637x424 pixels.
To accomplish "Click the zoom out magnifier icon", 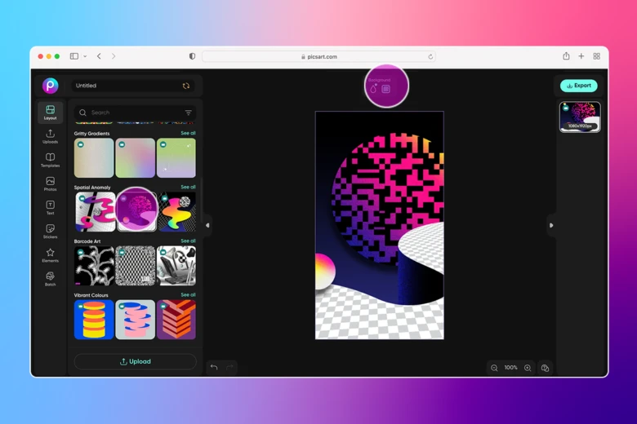I will click(x=494, y=368).
